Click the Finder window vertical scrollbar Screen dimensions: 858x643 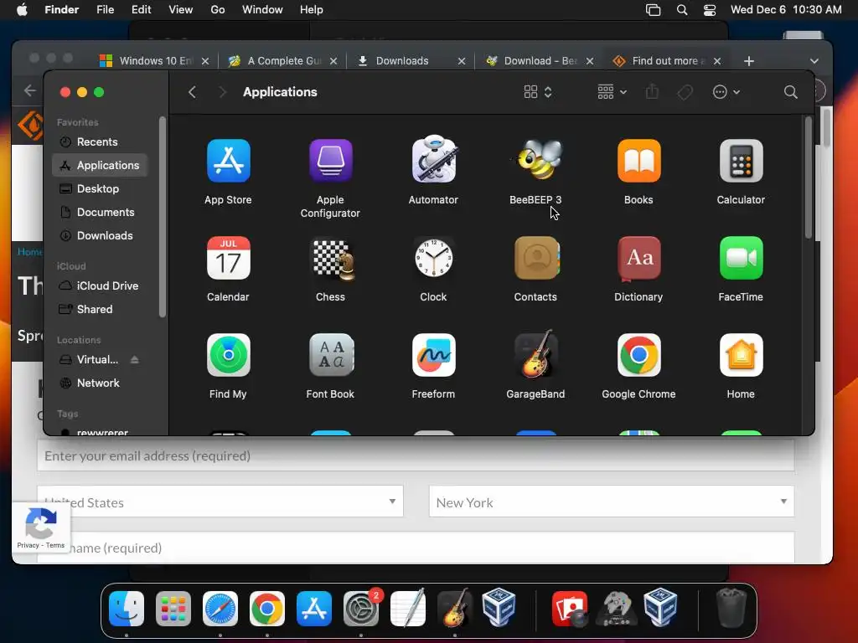(809, 177)
